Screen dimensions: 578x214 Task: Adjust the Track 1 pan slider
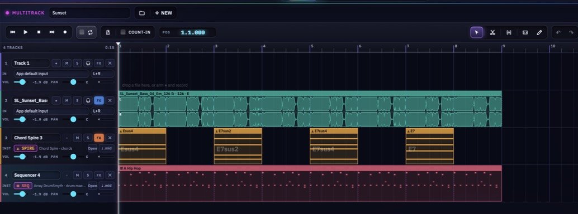point(73,82)
